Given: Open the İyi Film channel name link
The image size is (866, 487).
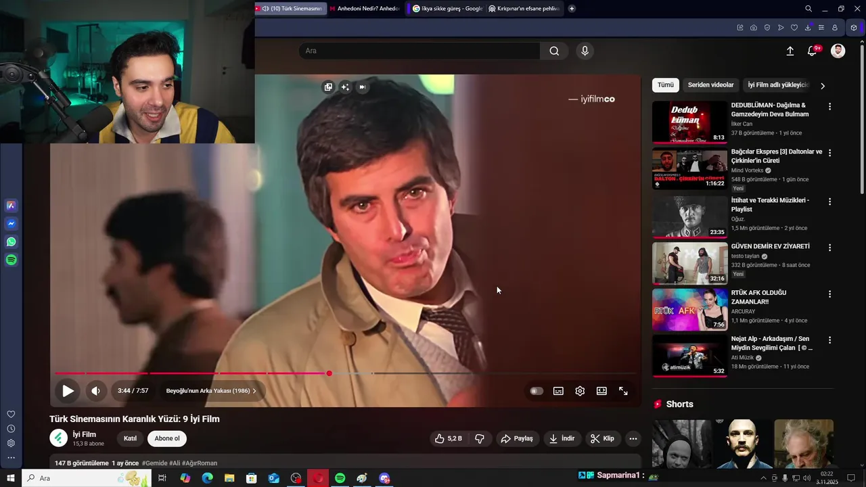Looking at the screenshot, I should [x=85, y=434].
